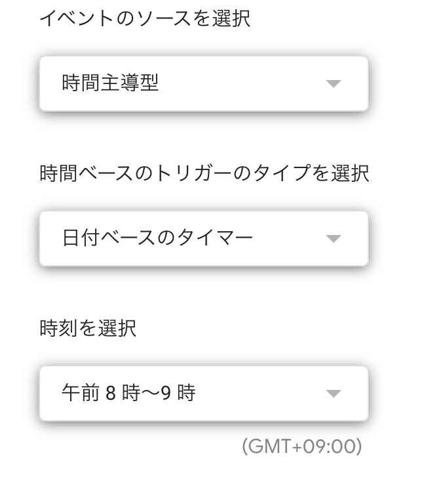Show options under イベントのソースを選択
The width and height of the screenshot is (430, 495).
(x=203, y=83)
